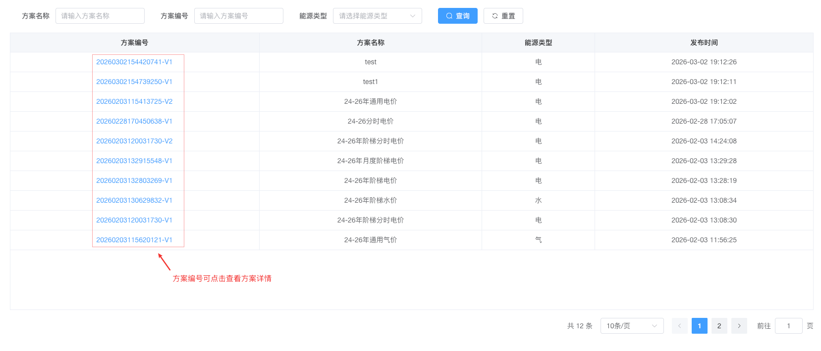Select page 1 in pagination

click(699, 326)
